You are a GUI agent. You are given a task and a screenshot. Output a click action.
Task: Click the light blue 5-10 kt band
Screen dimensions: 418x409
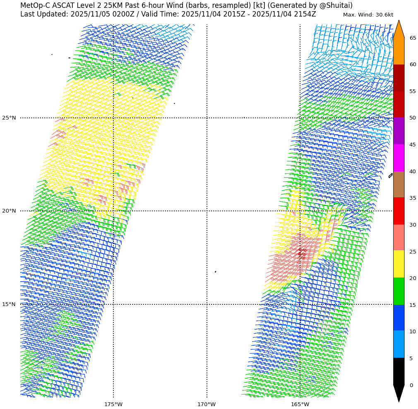399,344
